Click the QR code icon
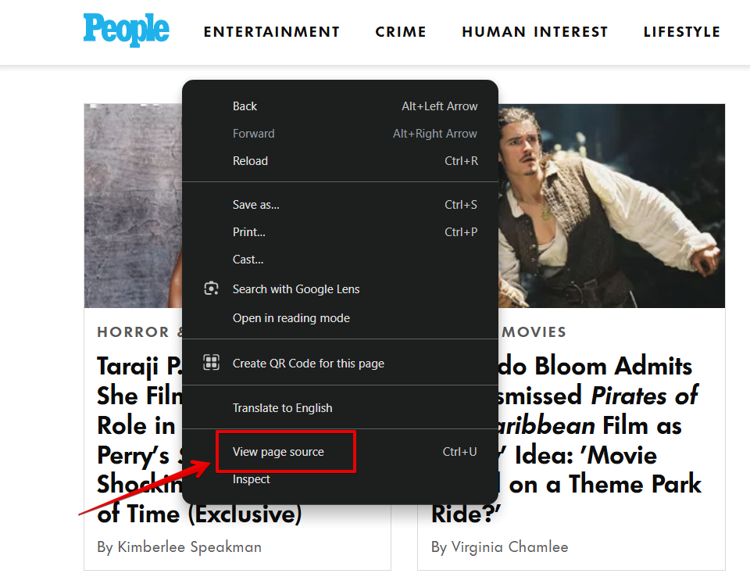This screenshot has height=577, width=750. pos(211,363)
